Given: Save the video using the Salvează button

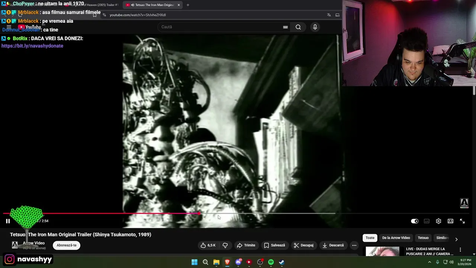Looking at the screenshot, I should (x=274, y=245).
